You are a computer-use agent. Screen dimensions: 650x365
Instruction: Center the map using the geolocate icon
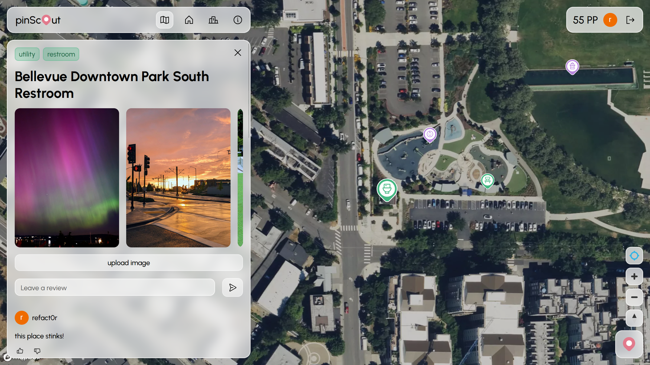(x=634, y=255)
